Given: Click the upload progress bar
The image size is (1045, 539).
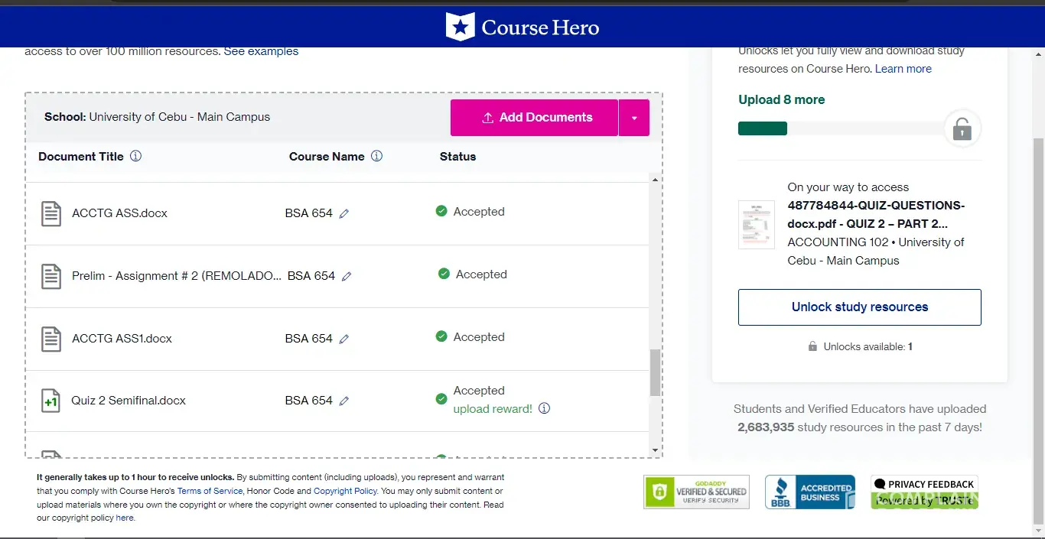Looking at the screenshot, I should click(x=840, y=128).
